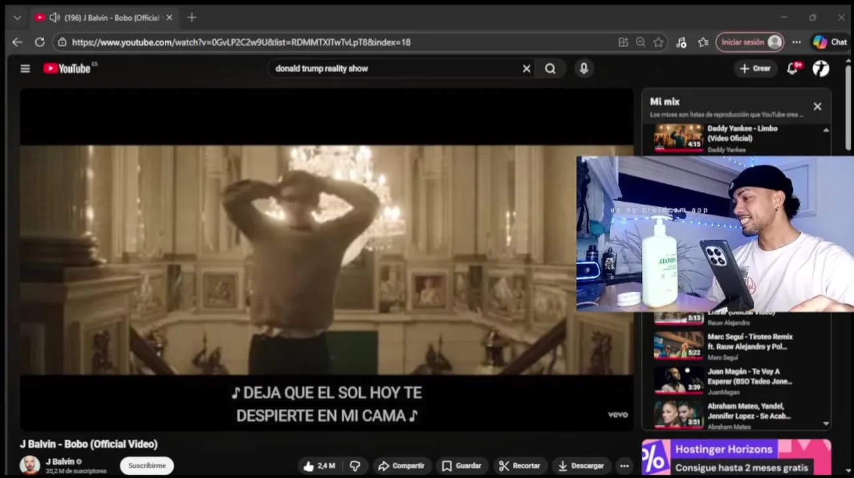Close the Mi mix playlist panel
This screenshot has width=854, height=478.
pos(817,106)
